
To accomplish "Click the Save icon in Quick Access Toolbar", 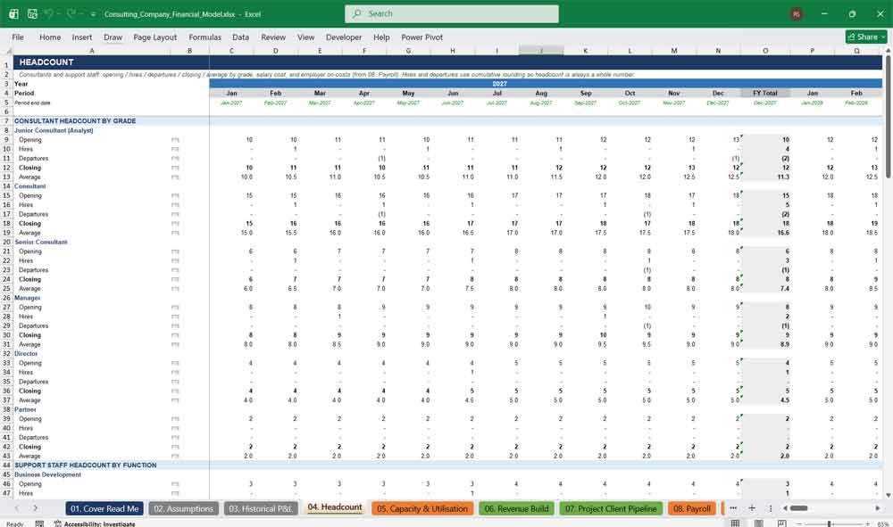I will pos(32,13).
